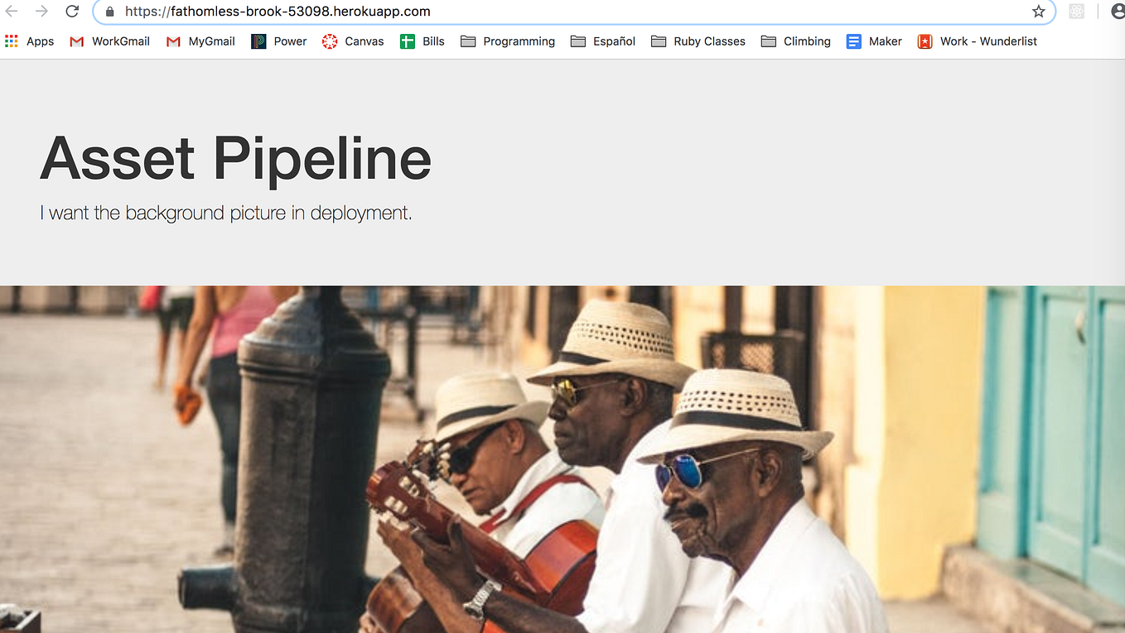Image resolution: width=1125 pixels, height=633 pixels.
Task: Click the browser back arrow
Action: pyautogui.click(x=12, y=12)
